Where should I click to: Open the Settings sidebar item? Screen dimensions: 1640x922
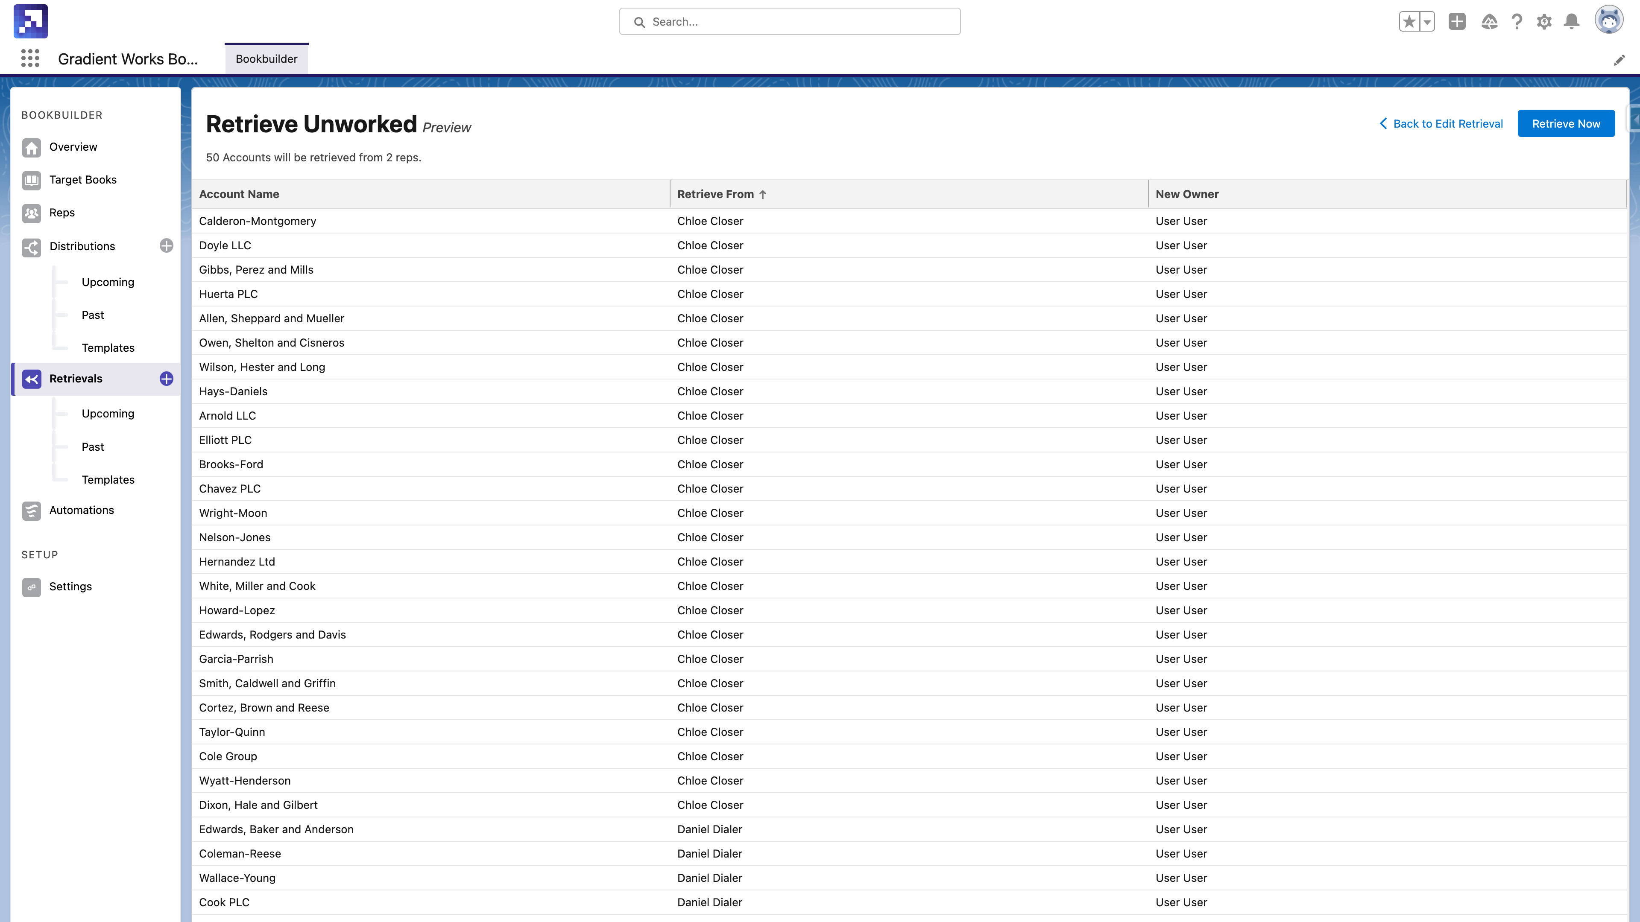pyautogui.click(x=70, y=586)
